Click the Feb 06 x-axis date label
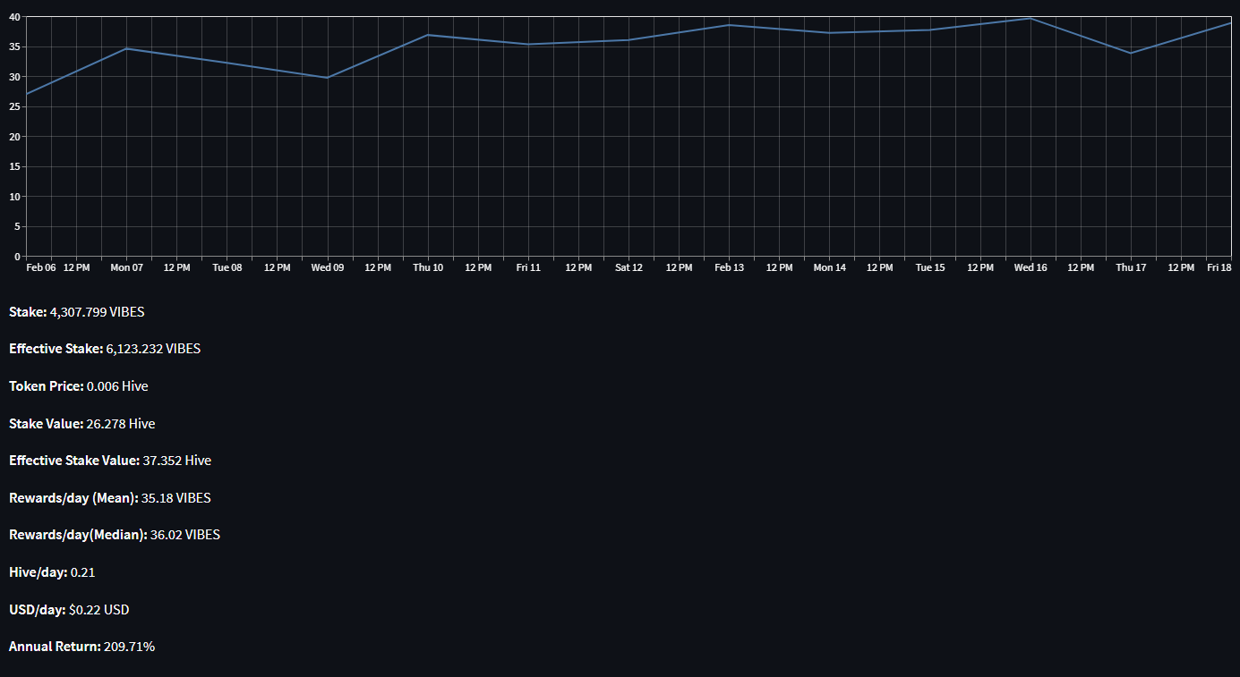Viewport: 1240px width, 677px height. point(41,267)
